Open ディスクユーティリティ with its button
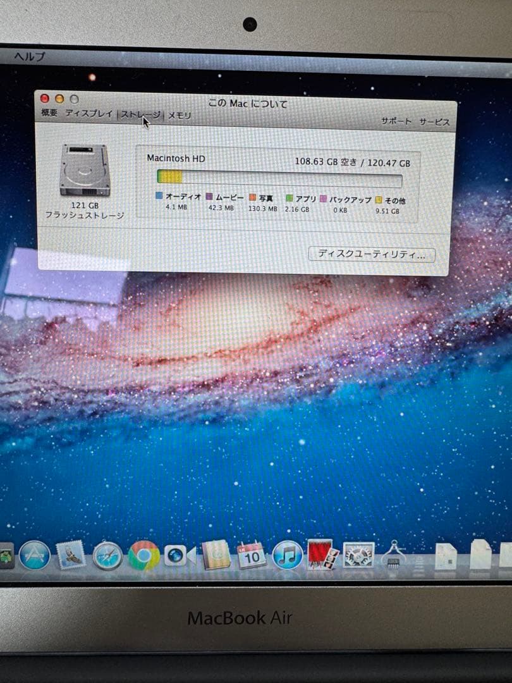Viewport: 512px width, 683px height. [370, 254]
